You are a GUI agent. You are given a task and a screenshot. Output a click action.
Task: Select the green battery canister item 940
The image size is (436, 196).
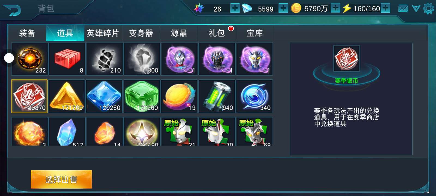(217, 96)
